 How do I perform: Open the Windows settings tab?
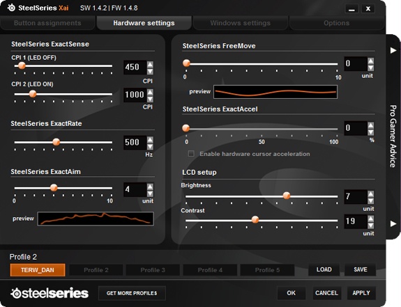coord(240,23)
